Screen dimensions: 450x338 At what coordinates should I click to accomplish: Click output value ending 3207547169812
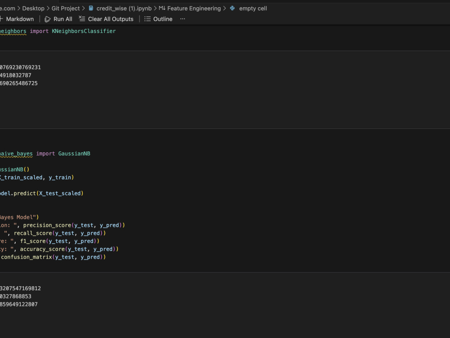[x=20, y=288]
